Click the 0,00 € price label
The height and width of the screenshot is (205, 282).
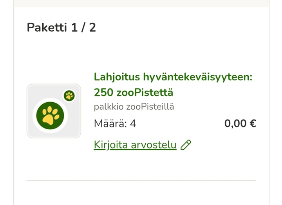click(240, 124)
